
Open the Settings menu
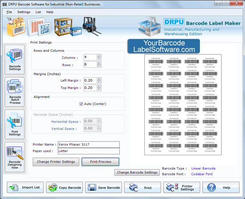point(24,12)
